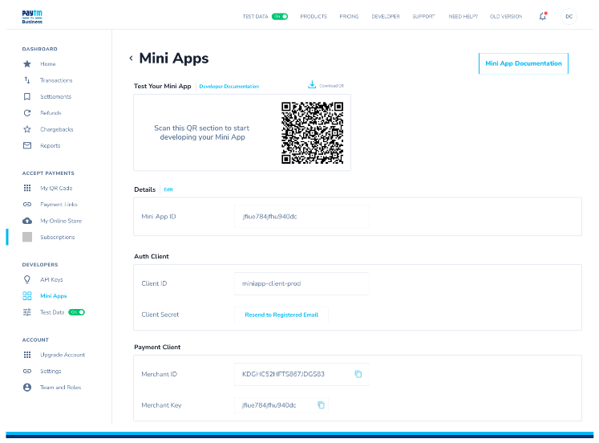Click the My Online Store cloud icon
The height and width of the screenshot is (443, 599).
pyautogui.click(x=27, y=221)
